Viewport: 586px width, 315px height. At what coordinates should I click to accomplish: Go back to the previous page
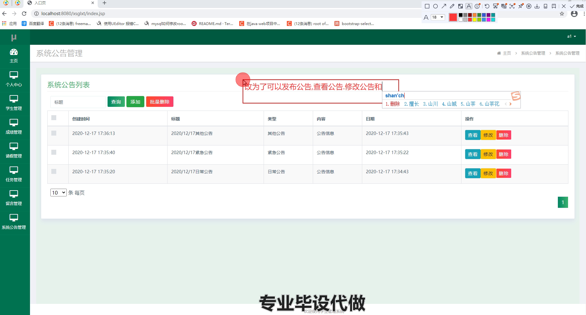(4, 14)
